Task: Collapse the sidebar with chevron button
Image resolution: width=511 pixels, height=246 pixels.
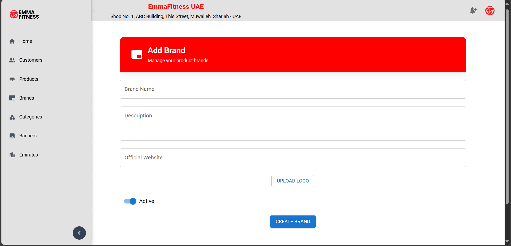Action: [x=79, y=233]
